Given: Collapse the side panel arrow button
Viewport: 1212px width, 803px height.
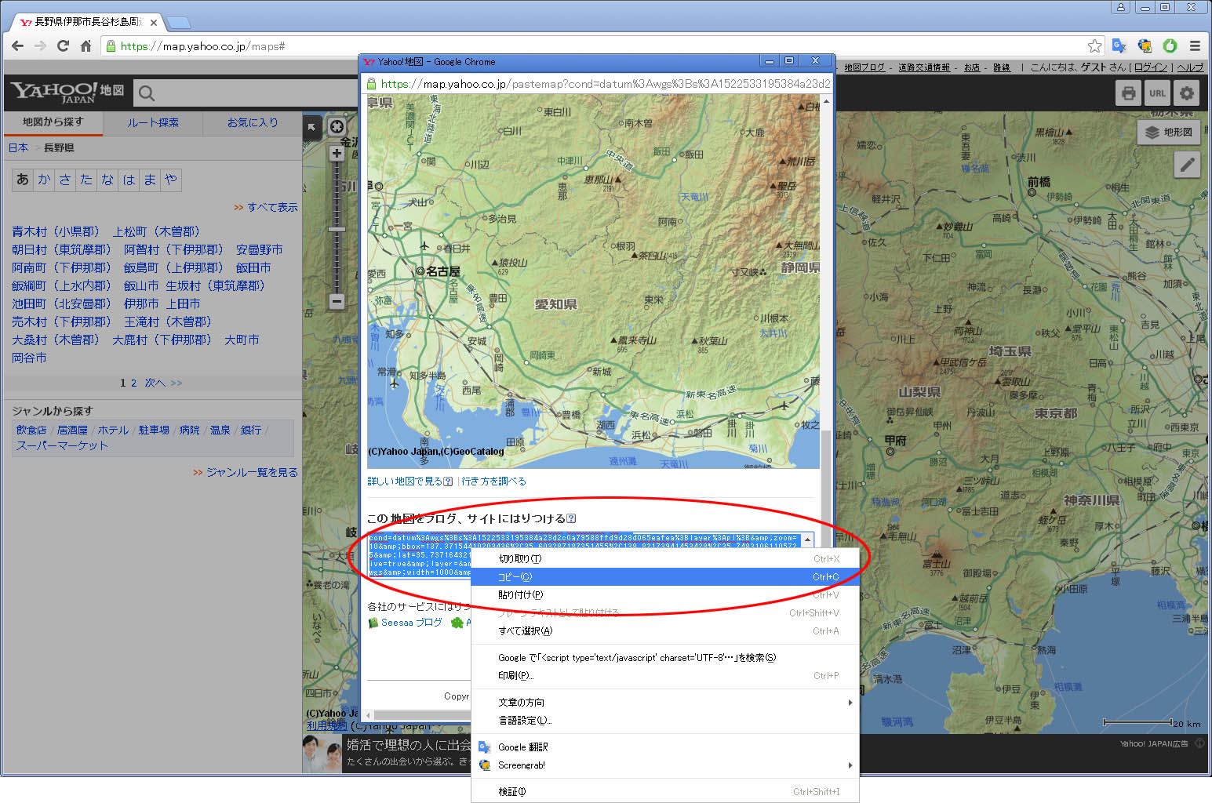Looking at the screenshot, I should (x=312, y=127).
